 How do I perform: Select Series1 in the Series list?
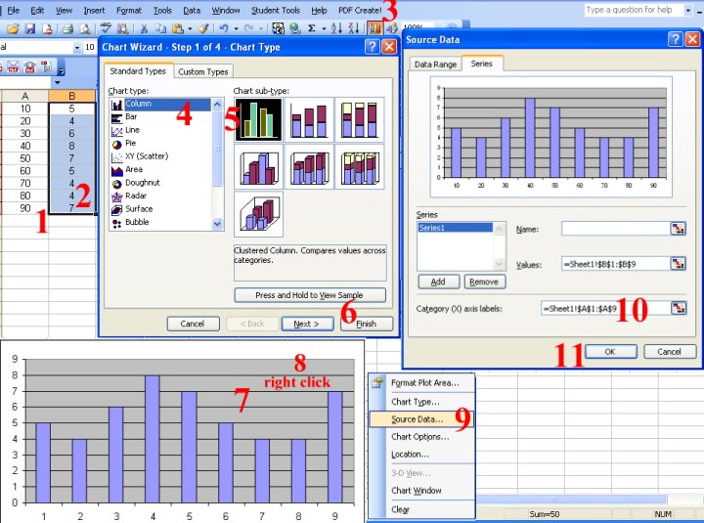(455, 228)
